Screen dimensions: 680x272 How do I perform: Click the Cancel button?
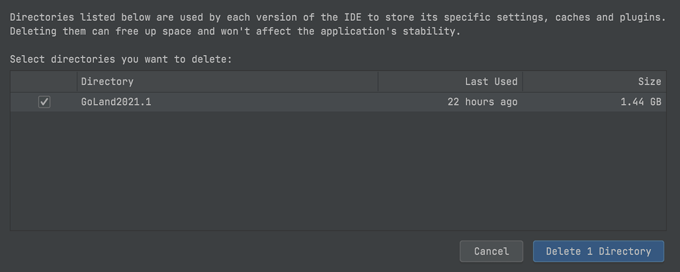tap(491, 251)
